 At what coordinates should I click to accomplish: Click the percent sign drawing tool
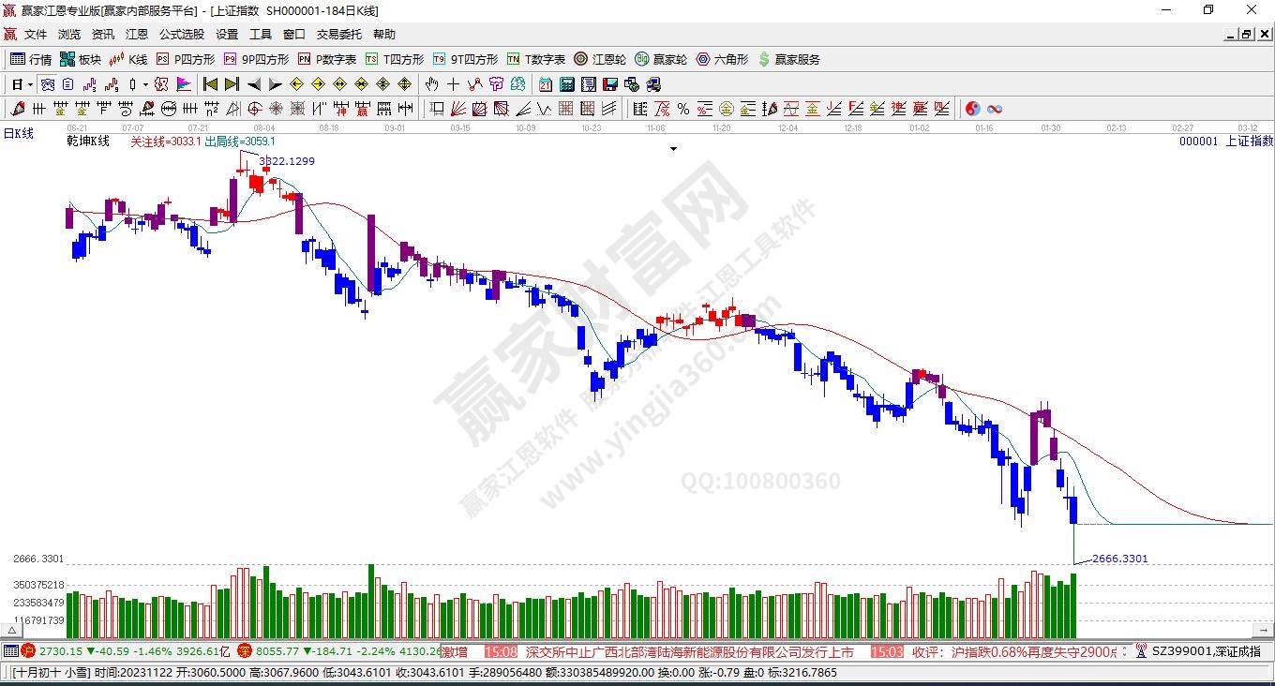(x=683, y=109)
